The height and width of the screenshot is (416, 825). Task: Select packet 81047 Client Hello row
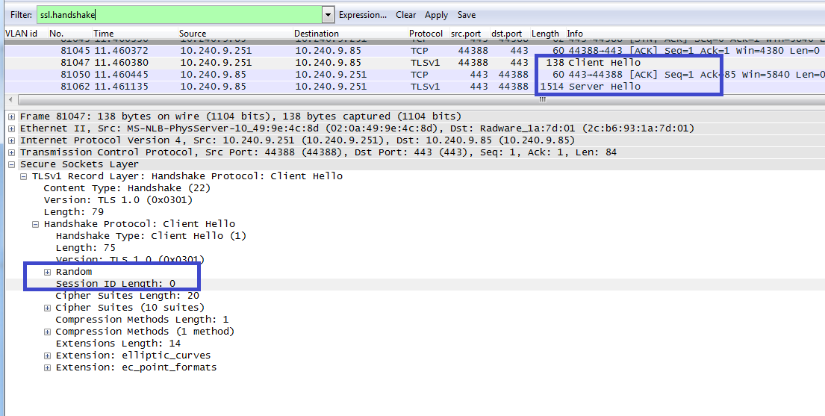(x=299, y=63)
